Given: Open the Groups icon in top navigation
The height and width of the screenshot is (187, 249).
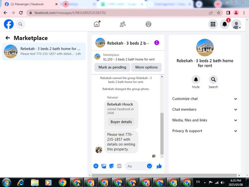Looking at the screenshot, I should click(148, 24).
